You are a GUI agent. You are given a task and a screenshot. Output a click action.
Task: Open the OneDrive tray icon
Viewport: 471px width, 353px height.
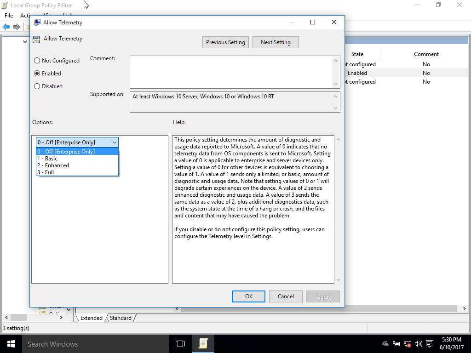(385, 344)
